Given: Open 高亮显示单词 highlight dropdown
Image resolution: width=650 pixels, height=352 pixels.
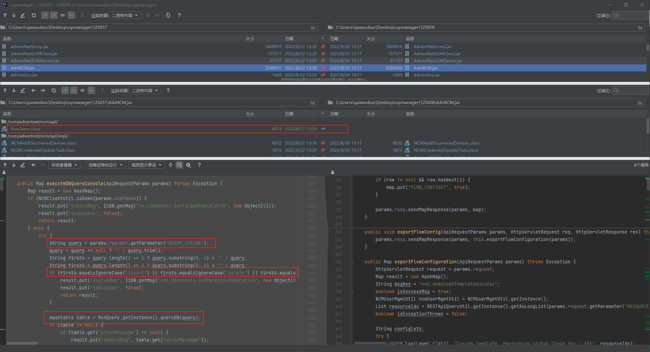Looking at the screenshot, I should coord(146,165).
